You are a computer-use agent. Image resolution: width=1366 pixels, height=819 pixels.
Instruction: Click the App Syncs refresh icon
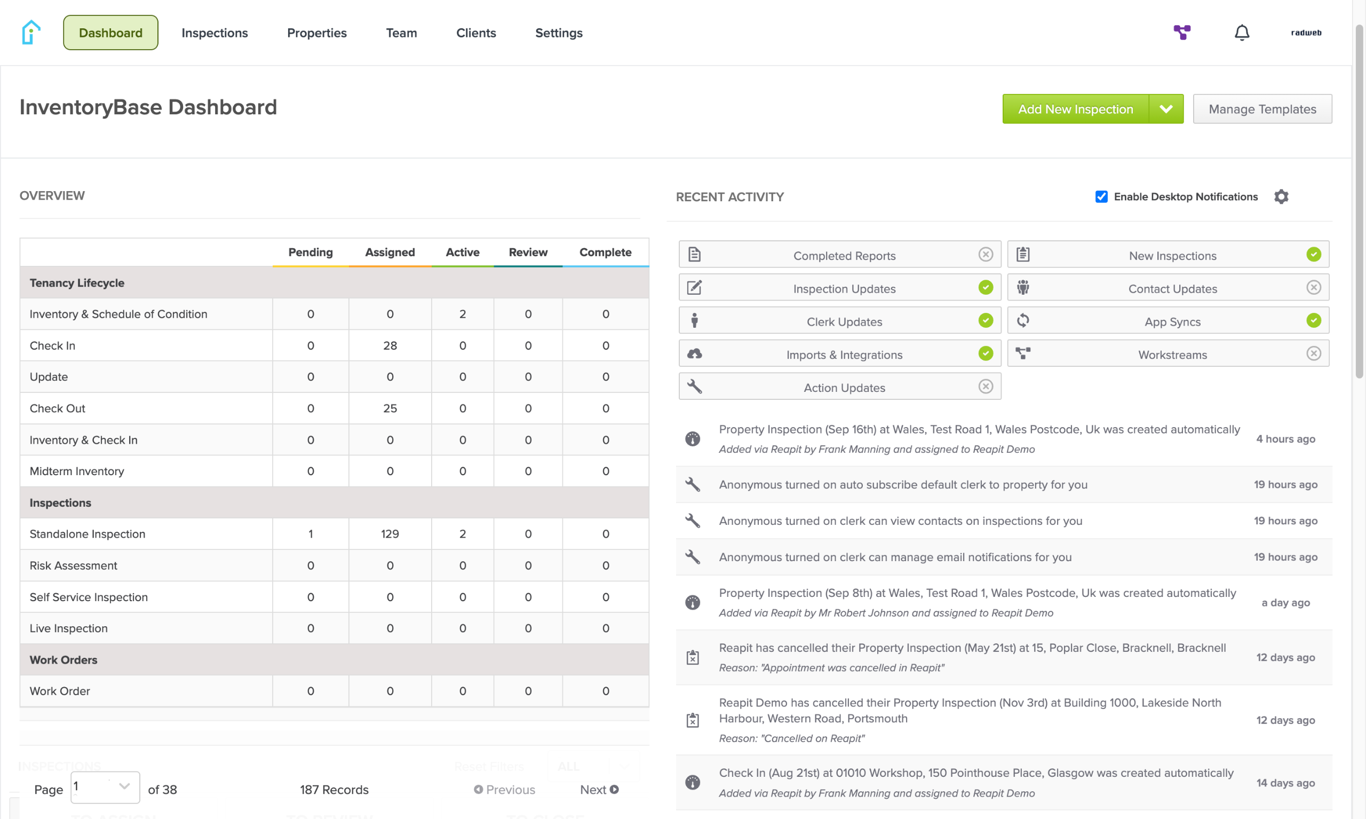pos(1022,321)
